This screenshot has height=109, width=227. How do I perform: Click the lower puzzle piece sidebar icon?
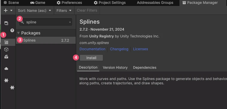[x=12, y=87]
